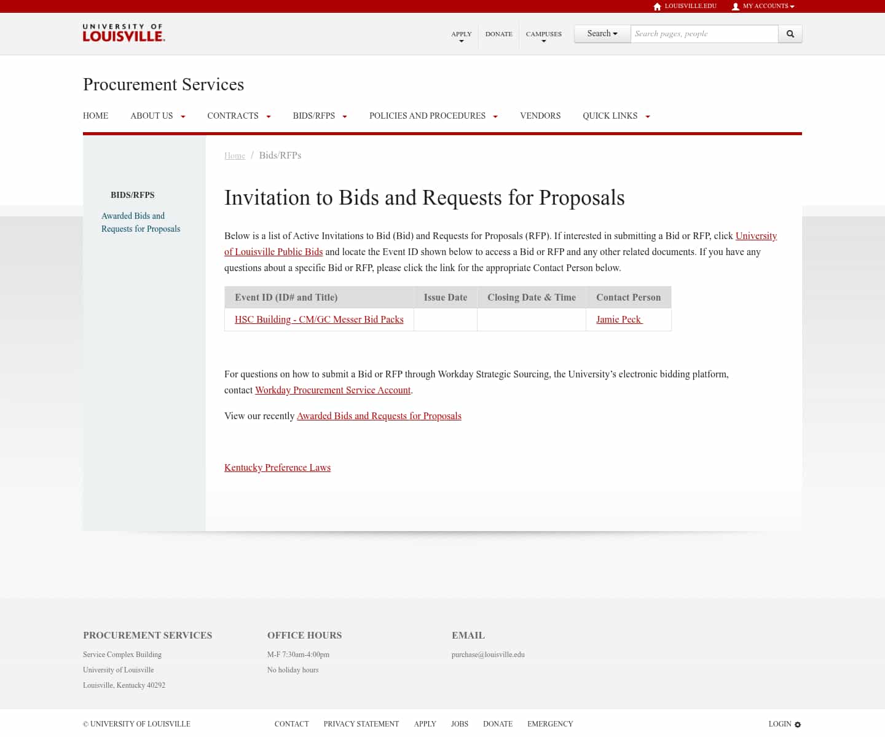Open sidebar Awarded Bids and Requests for Proposals

click(x=141, y=223)
